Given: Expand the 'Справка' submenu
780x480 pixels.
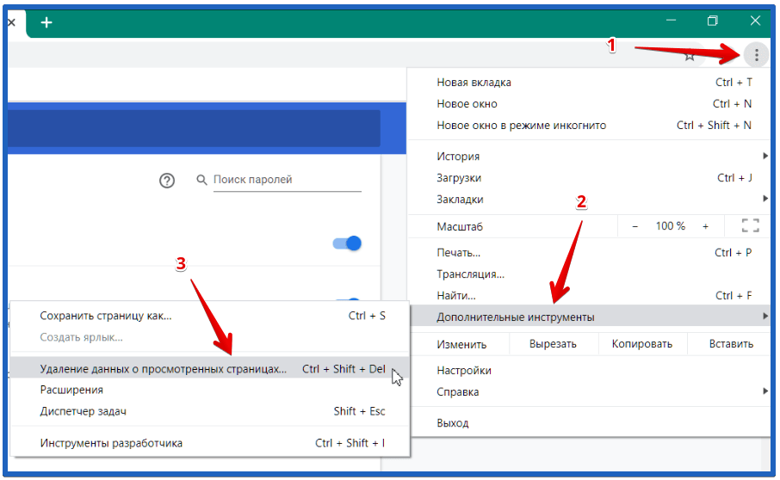Looking at the screenshot, I should click(x=589, y=392).
